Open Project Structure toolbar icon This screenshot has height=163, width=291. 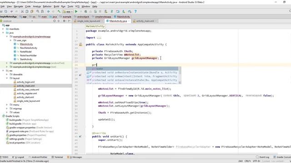pyautogui.click(x=118, y=11)
